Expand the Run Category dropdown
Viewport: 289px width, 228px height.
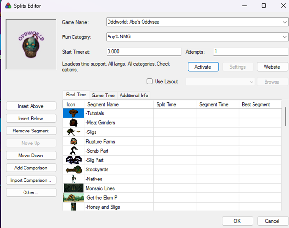click(x=285, y=37)
